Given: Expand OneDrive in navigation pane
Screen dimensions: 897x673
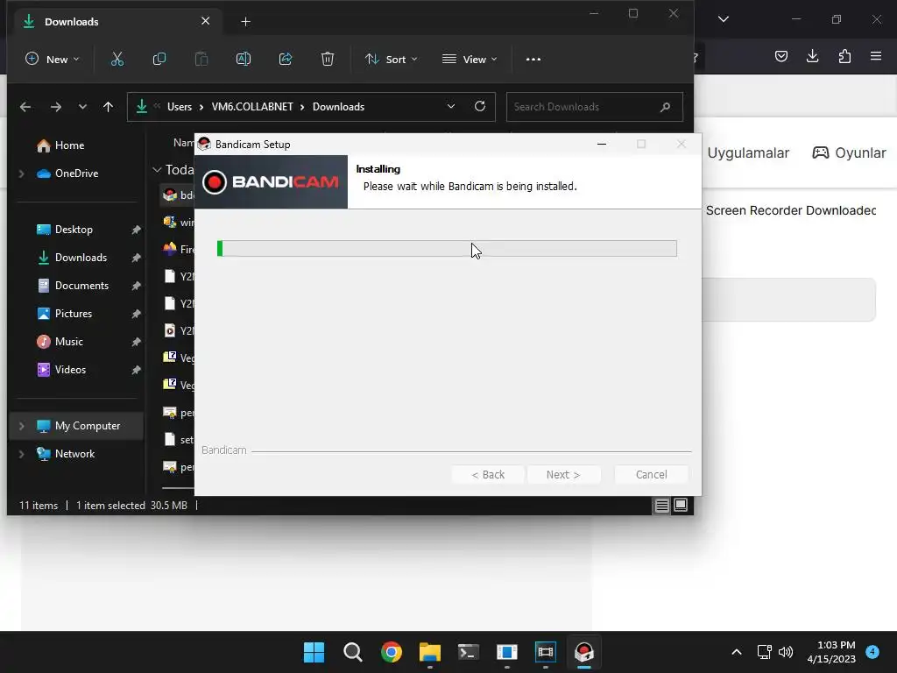Looking at the screenshot, I should 22,174.
